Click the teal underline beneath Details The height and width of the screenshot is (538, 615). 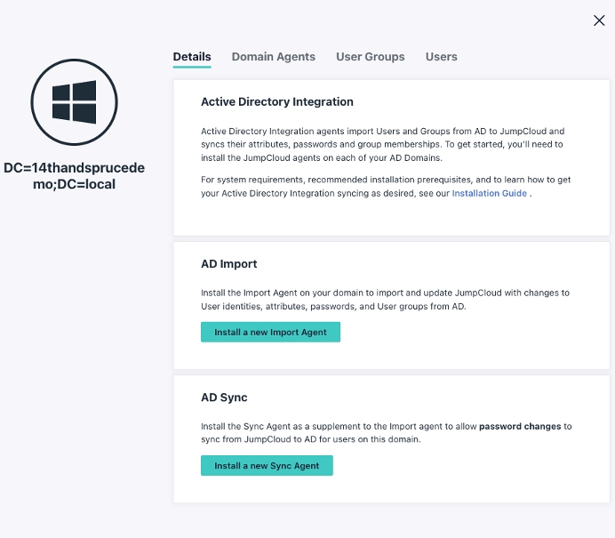tap(192, 68)
